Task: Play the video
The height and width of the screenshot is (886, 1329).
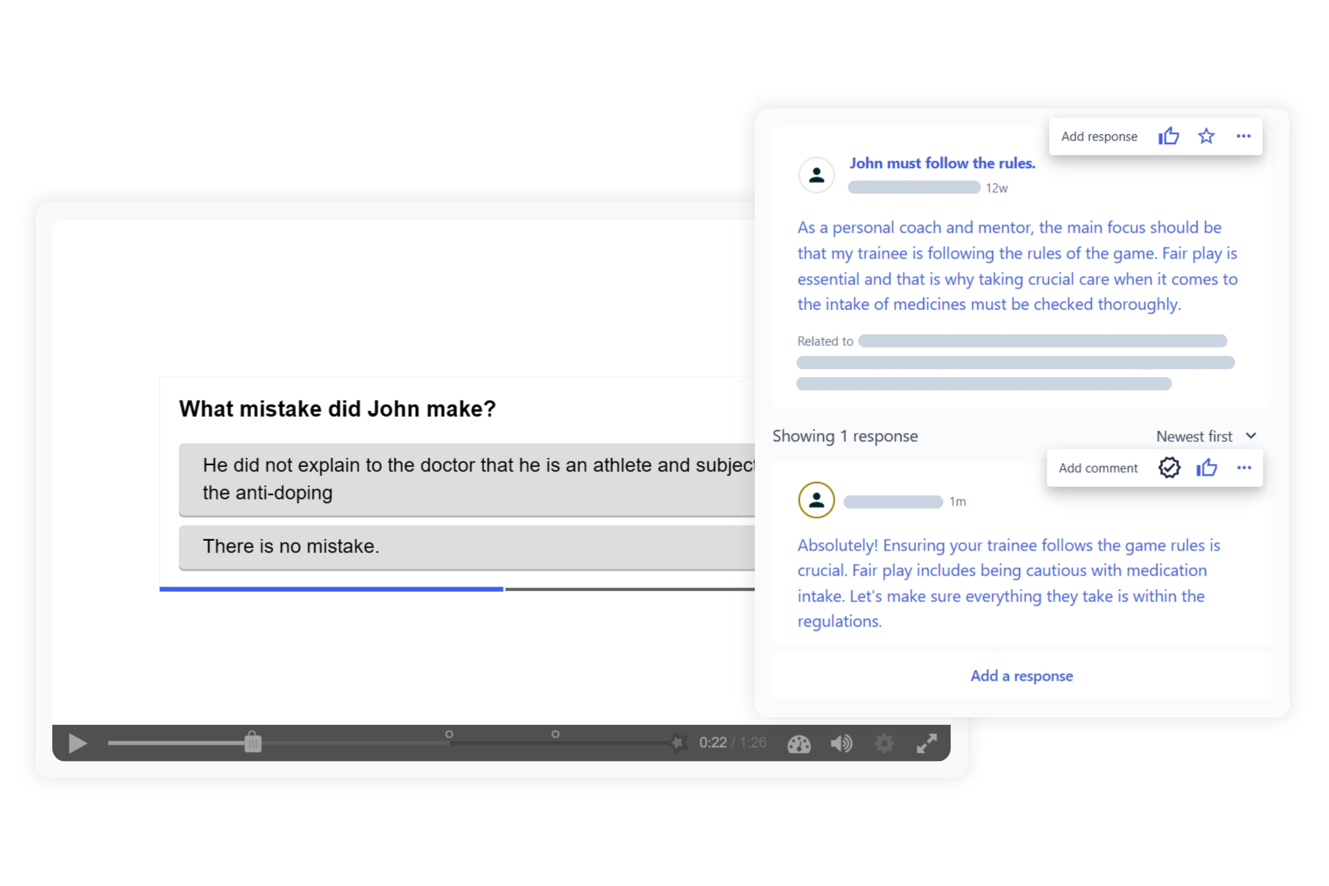Action: 78,743
